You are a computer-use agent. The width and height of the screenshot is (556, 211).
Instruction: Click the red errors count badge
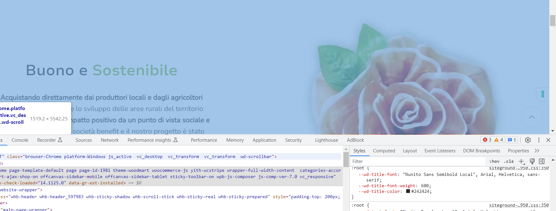pos(487,140)
